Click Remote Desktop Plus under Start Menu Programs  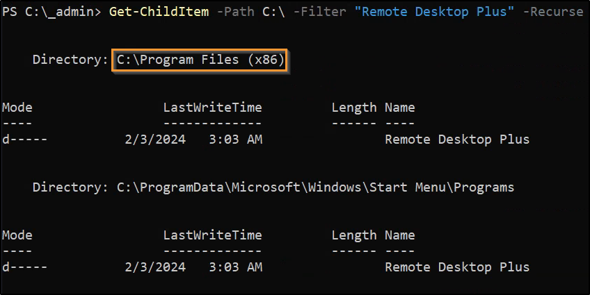[457, 267]
